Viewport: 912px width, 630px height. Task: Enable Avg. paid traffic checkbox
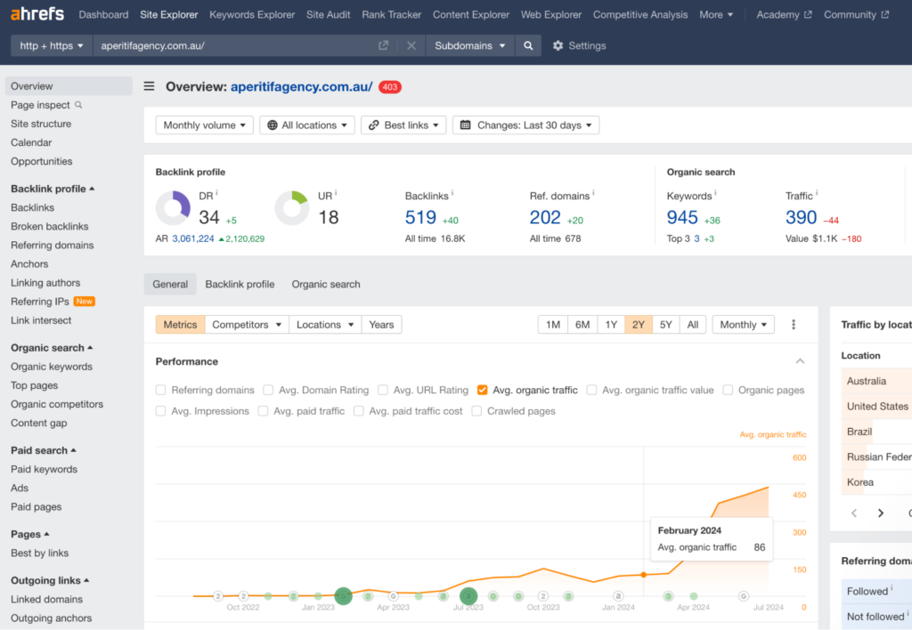coord(263,411)
